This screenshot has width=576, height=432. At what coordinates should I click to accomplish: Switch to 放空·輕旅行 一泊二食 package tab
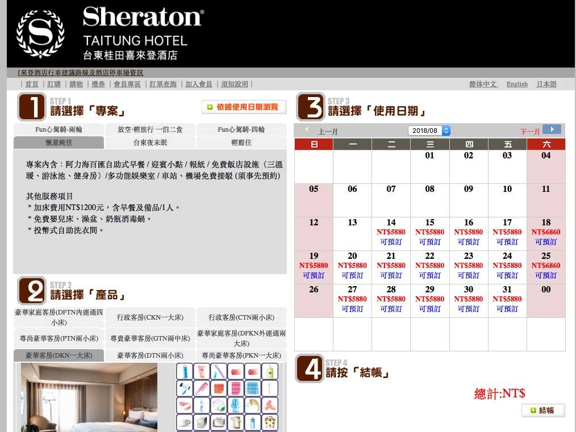150,129
